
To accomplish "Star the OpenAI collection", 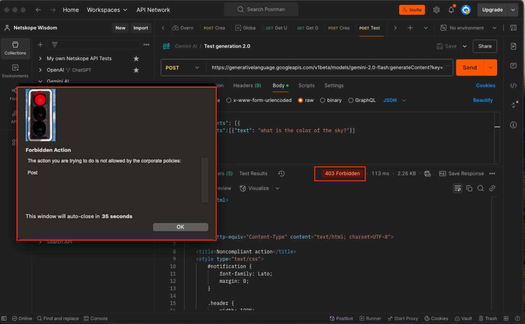I will 136,70.
